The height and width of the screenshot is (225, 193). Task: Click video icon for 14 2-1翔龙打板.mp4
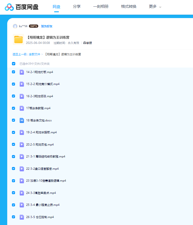(x=22, y=72)
